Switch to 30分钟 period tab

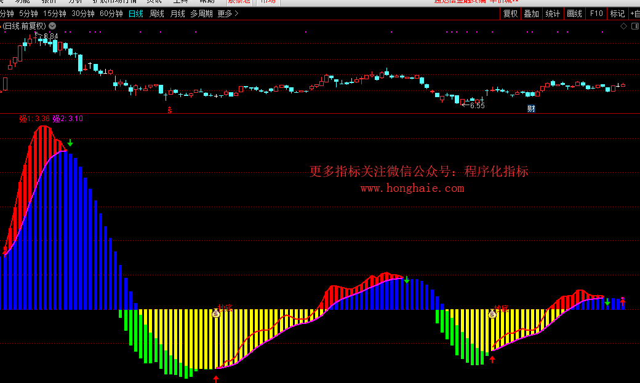click(83, 14)
